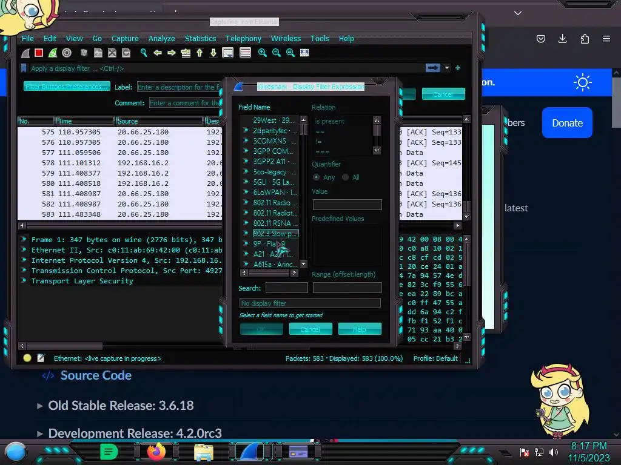621x465 pixels.
Task: Click the Open capture file toolbar icon
Action: tap(84, 53)
